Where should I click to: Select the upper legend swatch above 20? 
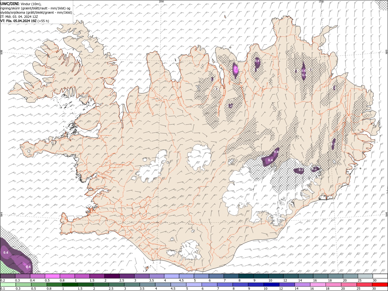click(x=350, y=276)
